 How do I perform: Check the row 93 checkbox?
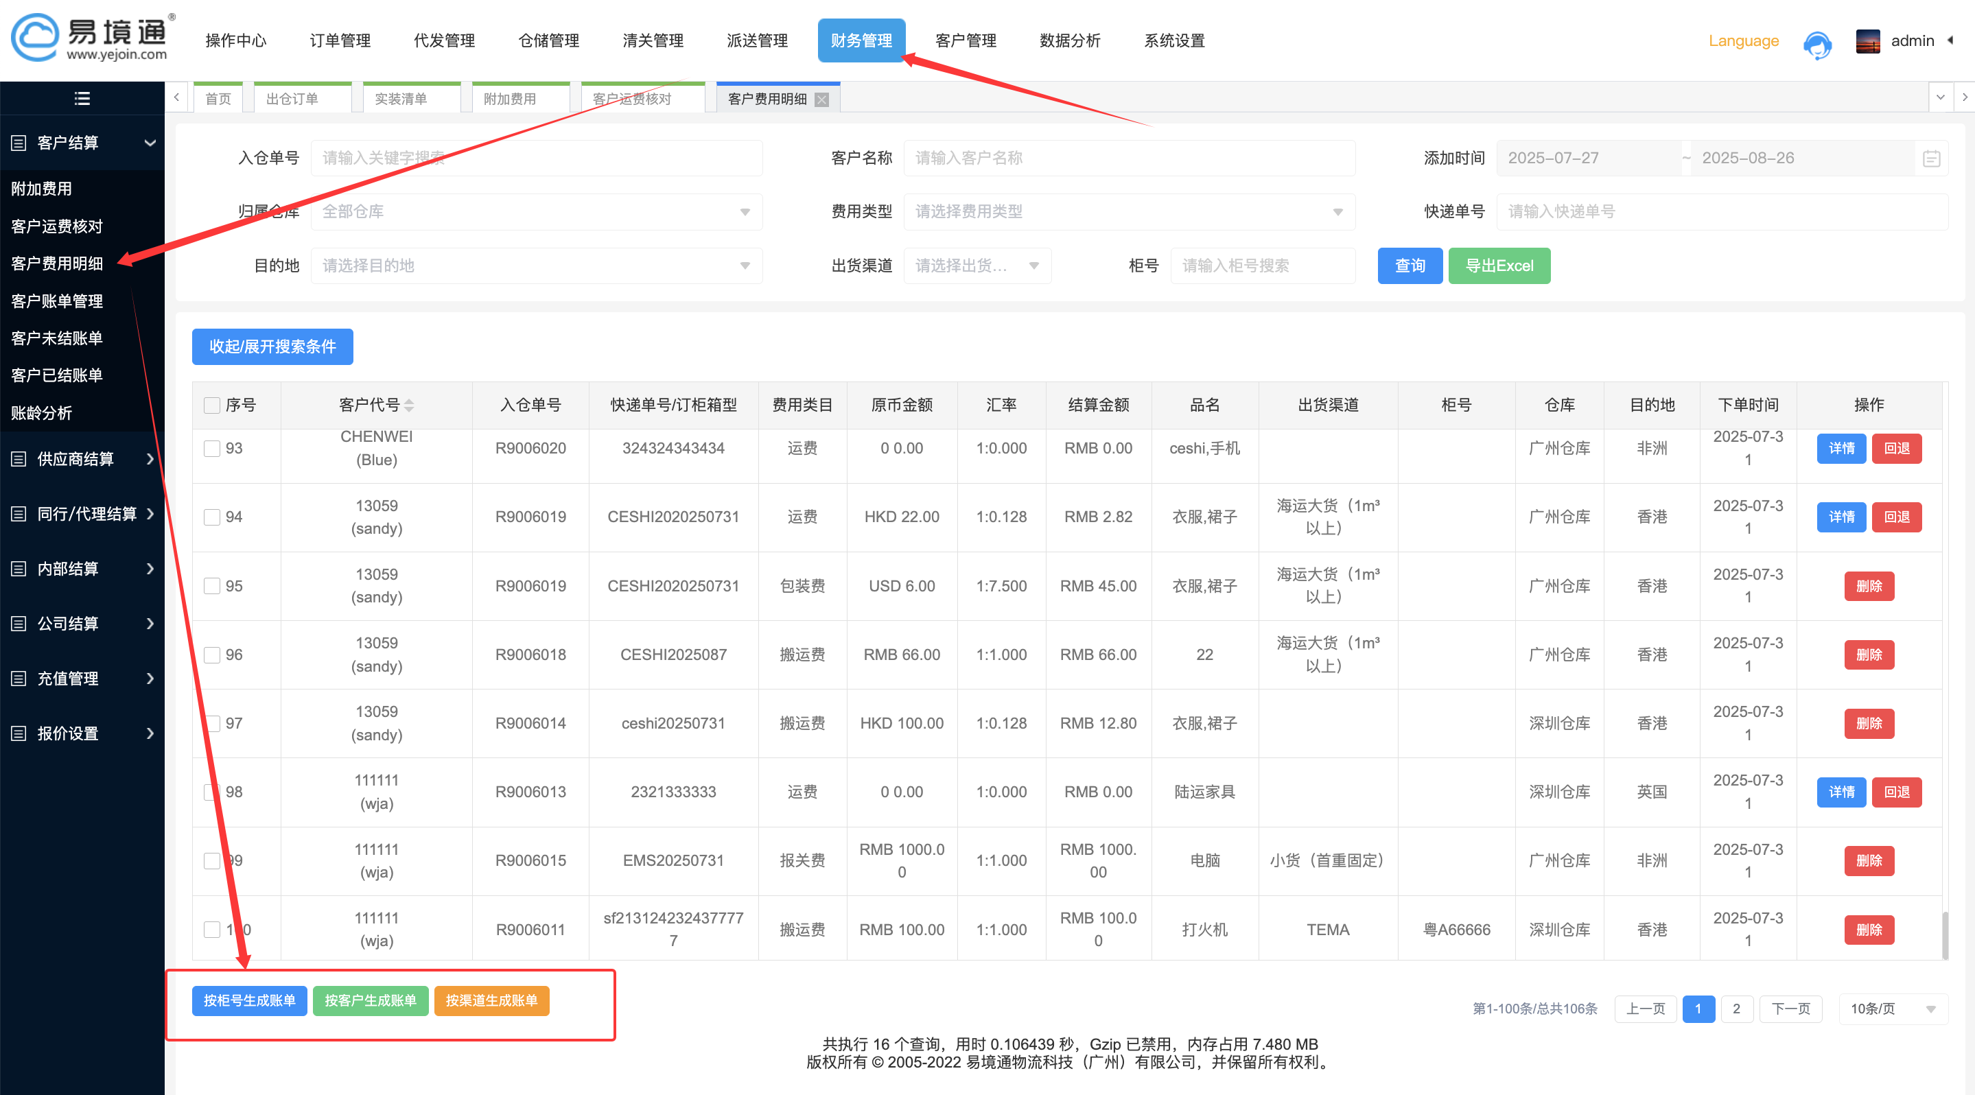click(211, 448)
